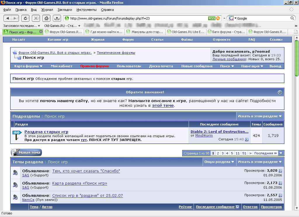Click the magnifier search icon in the Google box
The width and height of the screenshot is (299, 217).
[292, 18]
